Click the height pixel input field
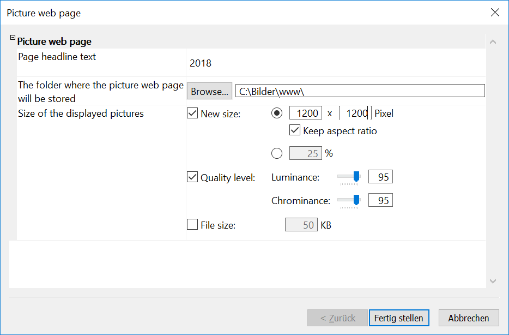The width and height of the screenshot is (509, 335). pyautogui.click(x=355, y=113)
